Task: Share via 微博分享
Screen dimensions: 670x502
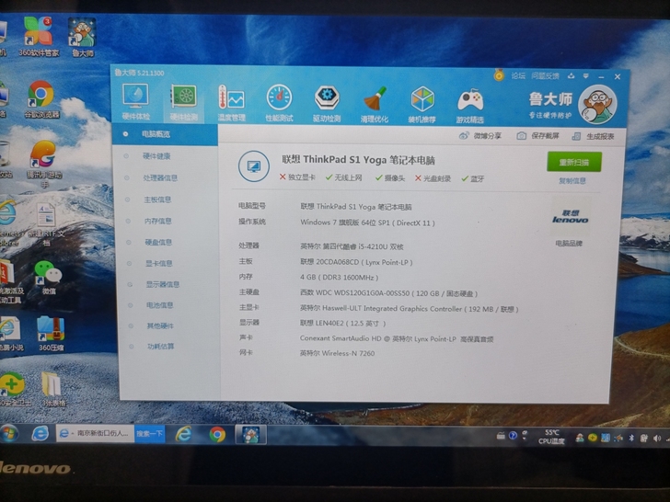Action: point(480,136)
